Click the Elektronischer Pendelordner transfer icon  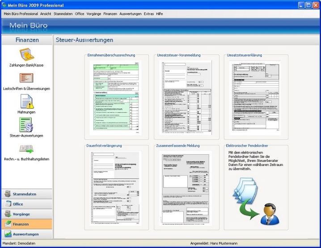pos(253,199)
